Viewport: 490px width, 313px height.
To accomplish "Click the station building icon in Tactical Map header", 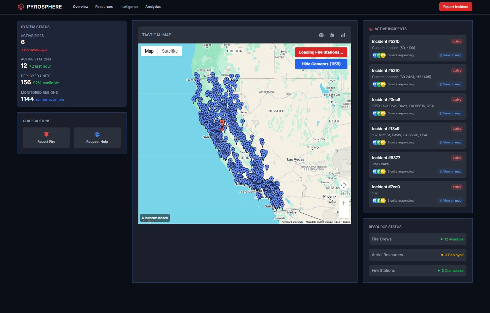I will click(x=332, y=35).
